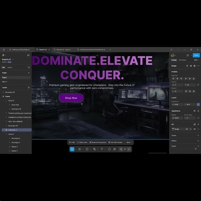Open the zoom level dropdown
The image size is (201, 201).
click(x=196, y=60)
